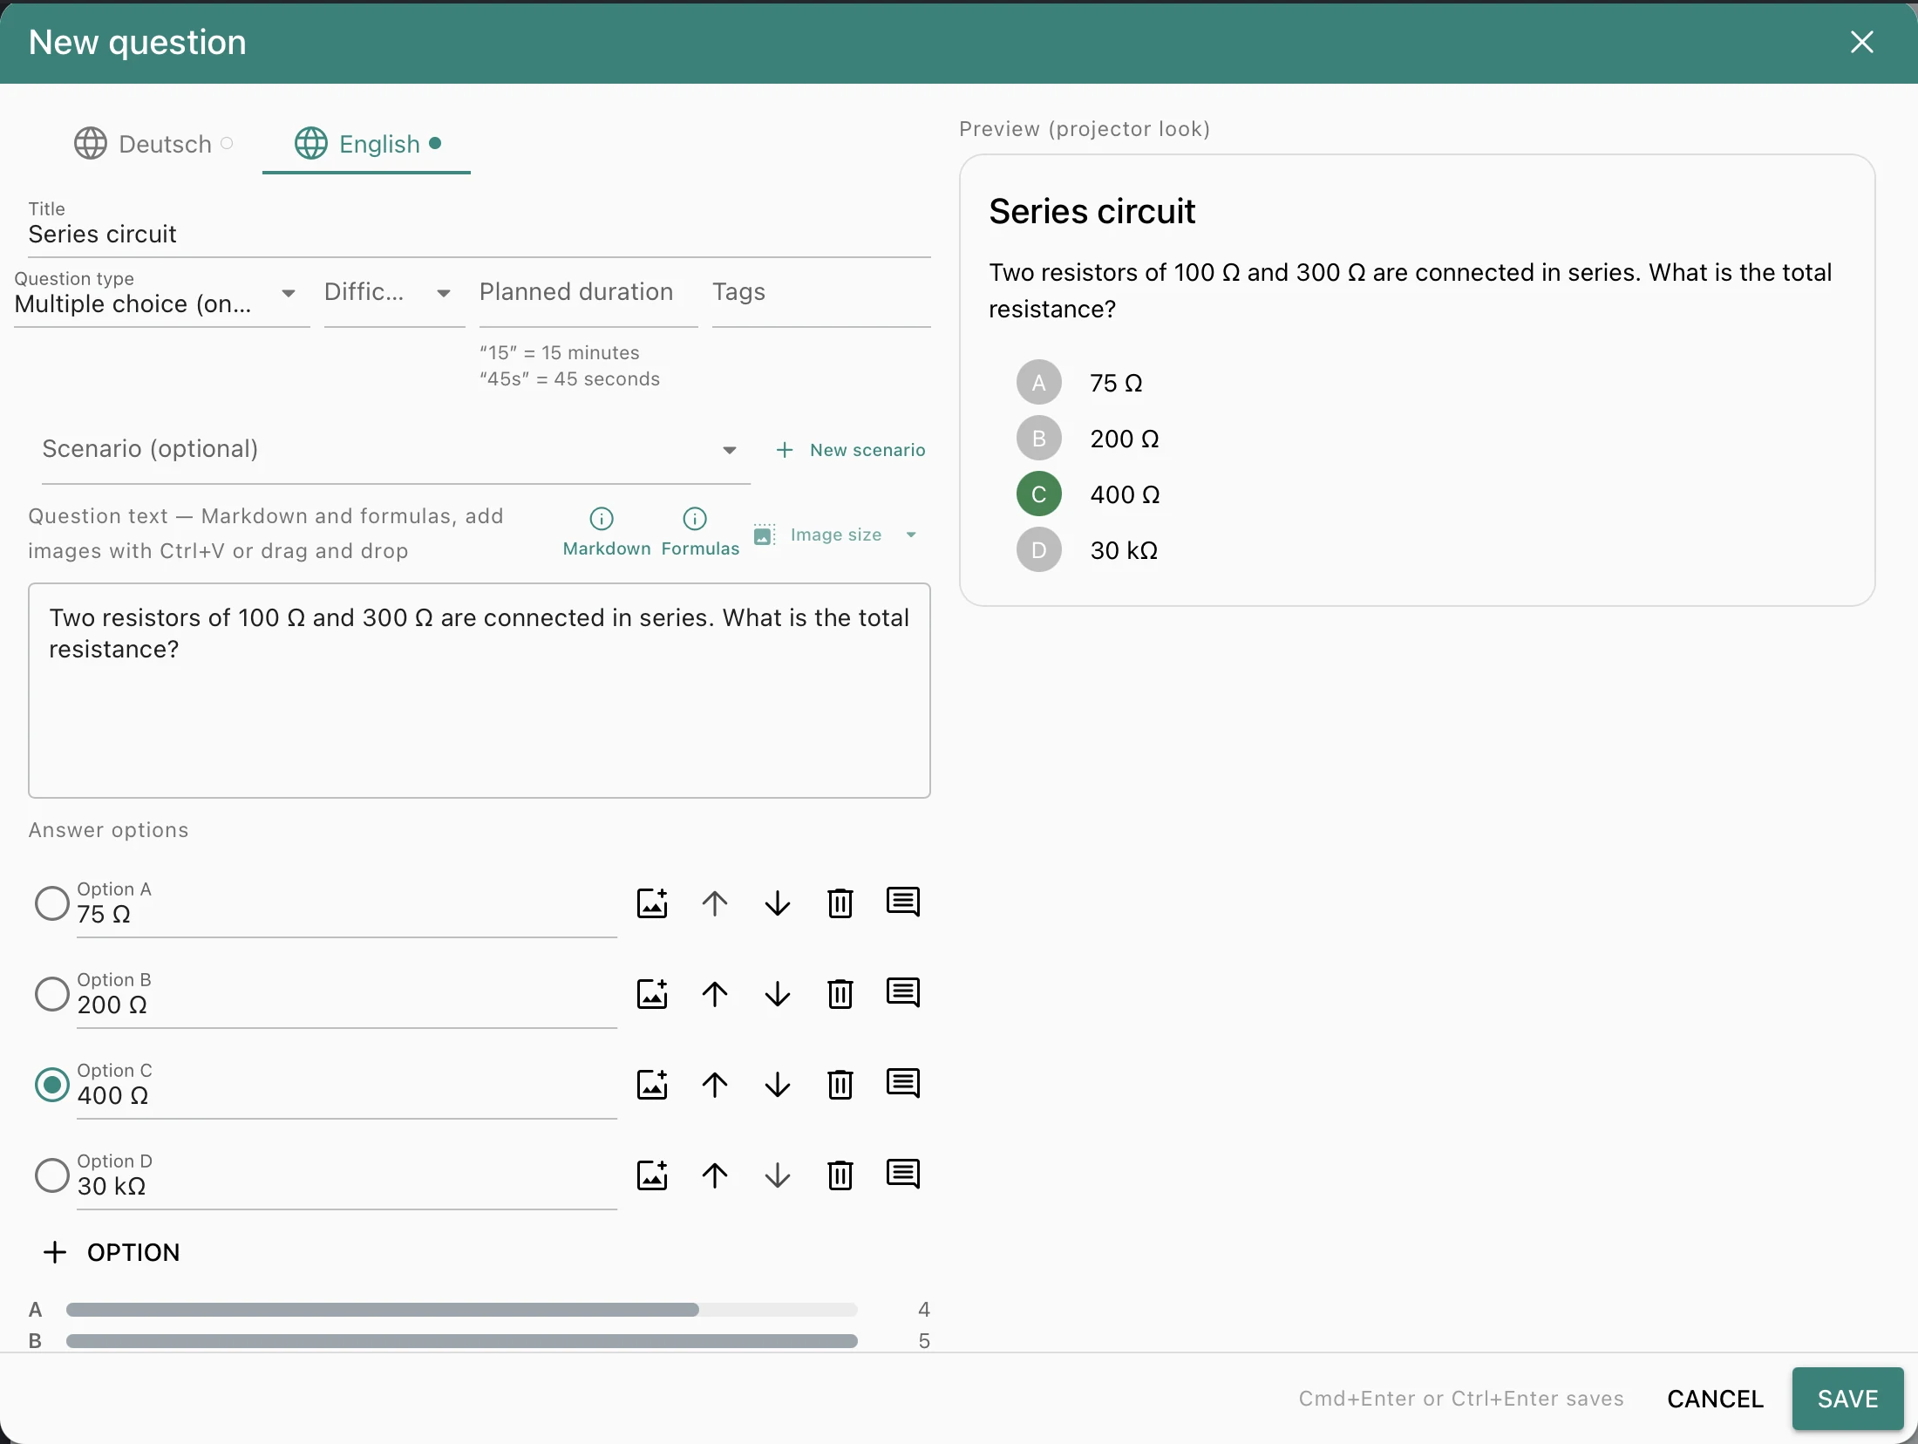Viewport: 1918px width, 1444px height.
Task: Move Option B up
Action: click(715, 994)
